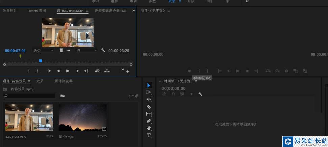The height and width of the screenshot is (147, 328).
Task: Select the IMG_0584.MOV thumbnail in Project panel
Action: (29, 118)
